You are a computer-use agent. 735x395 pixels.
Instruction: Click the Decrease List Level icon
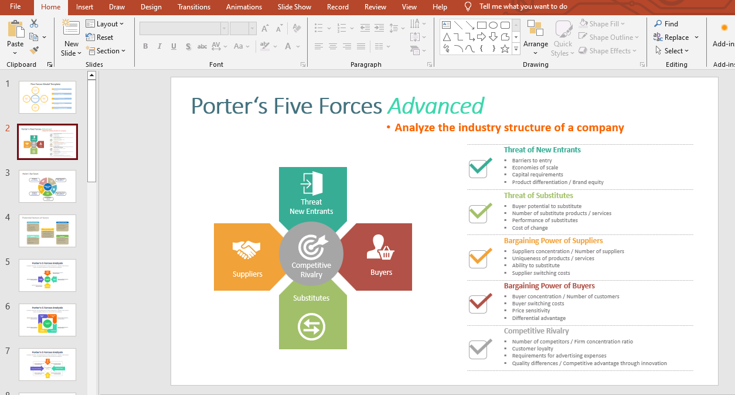365,28
